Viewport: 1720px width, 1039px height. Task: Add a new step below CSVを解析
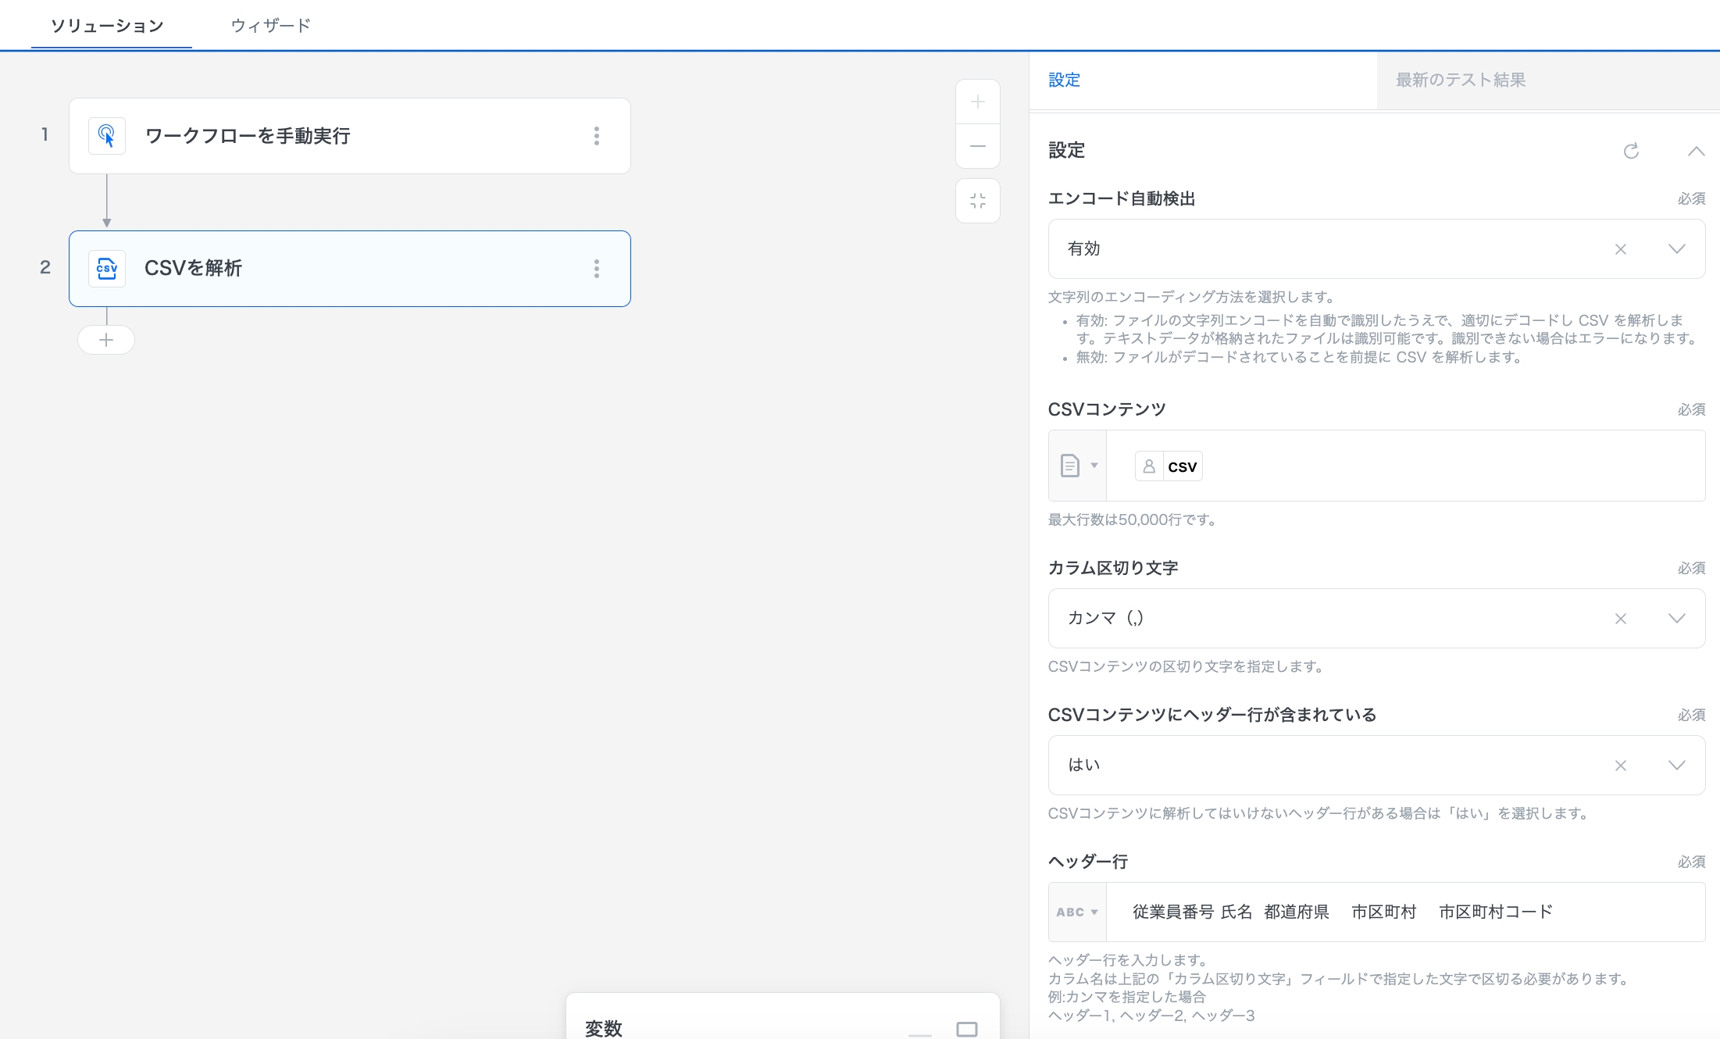pos(106,340)
